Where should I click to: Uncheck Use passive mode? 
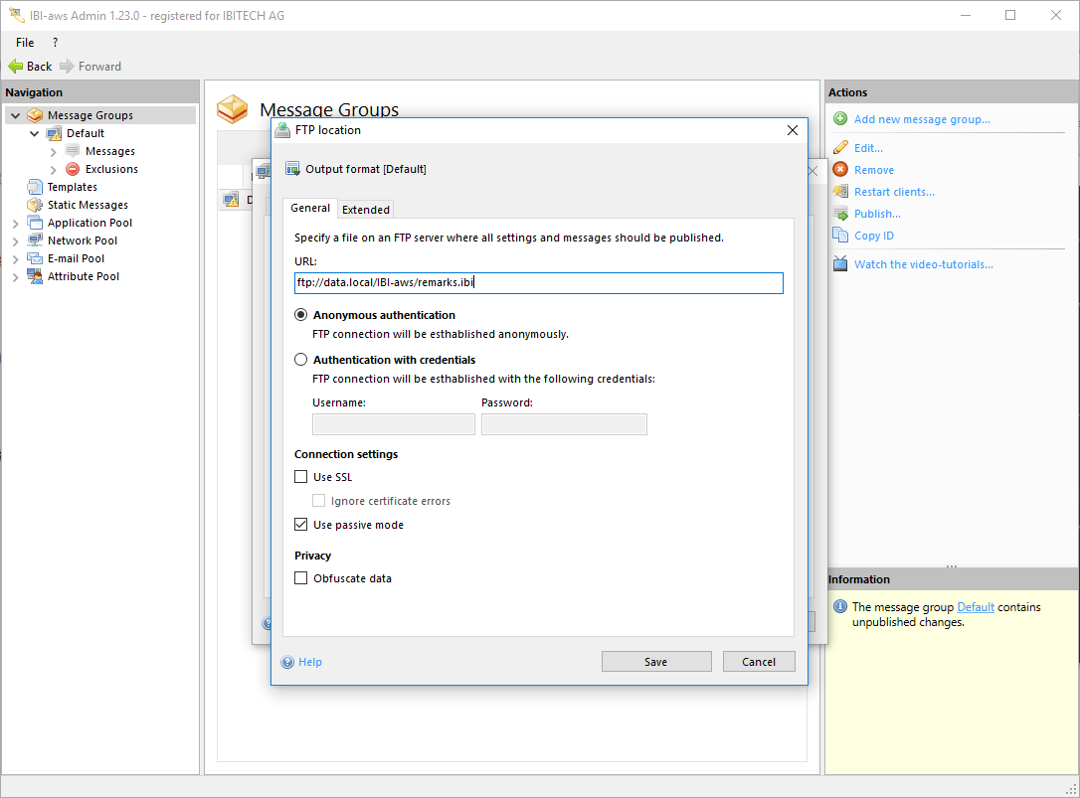[301, 525]
